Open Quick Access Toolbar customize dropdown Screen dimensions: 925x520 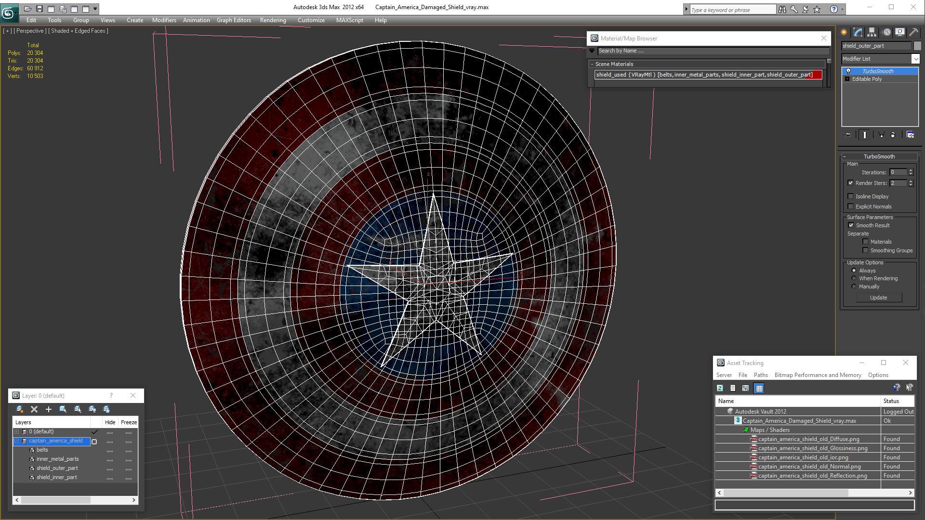(95, 9)
